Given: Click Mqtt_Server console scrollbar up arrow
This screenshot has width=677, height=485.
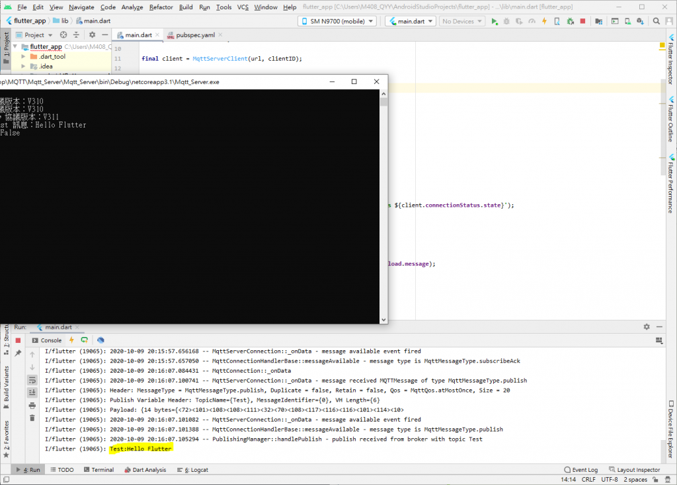Looking at the screenshot, I should pos(383,94).
